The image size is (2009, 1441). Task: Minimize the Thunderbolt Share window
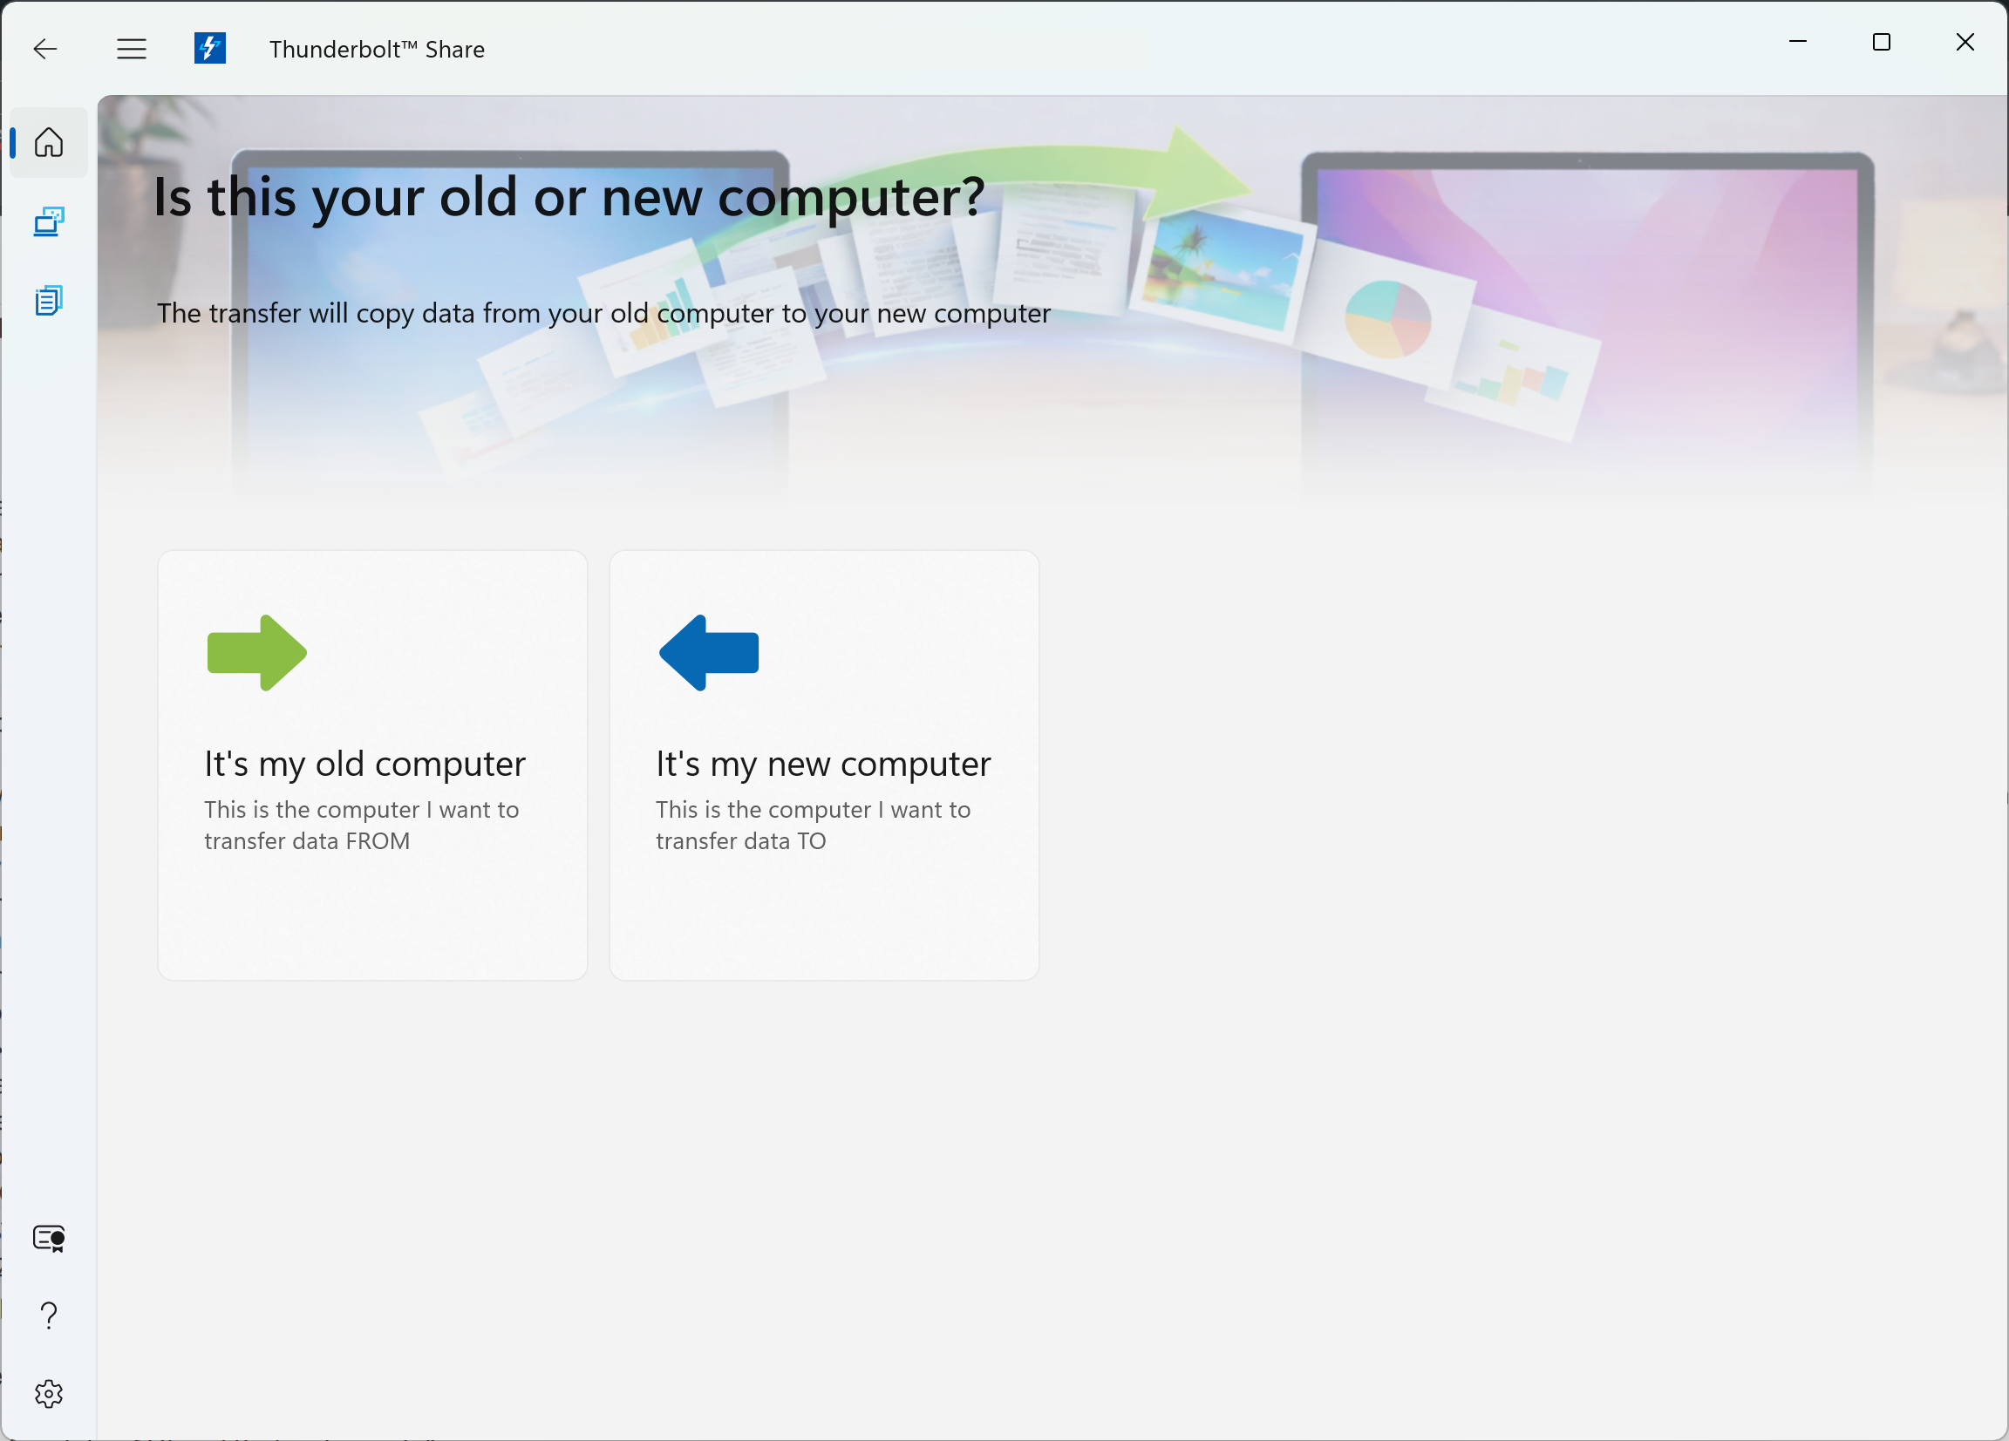[1797, 42]
